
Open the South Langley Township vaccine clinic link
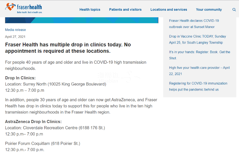pos(197,39)
